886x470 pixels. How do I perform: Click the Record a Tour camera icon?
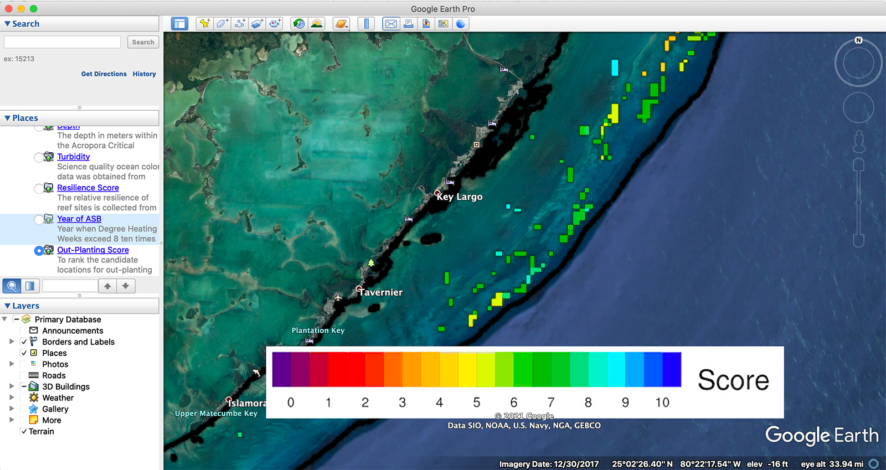275,23
